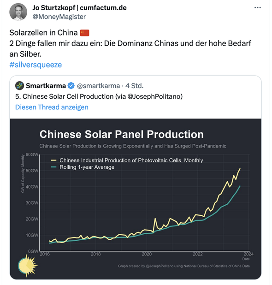The image size is (272, 285).
Task: Click the quoted tweet text about Solar Cell Production
Action: (99, 96)
